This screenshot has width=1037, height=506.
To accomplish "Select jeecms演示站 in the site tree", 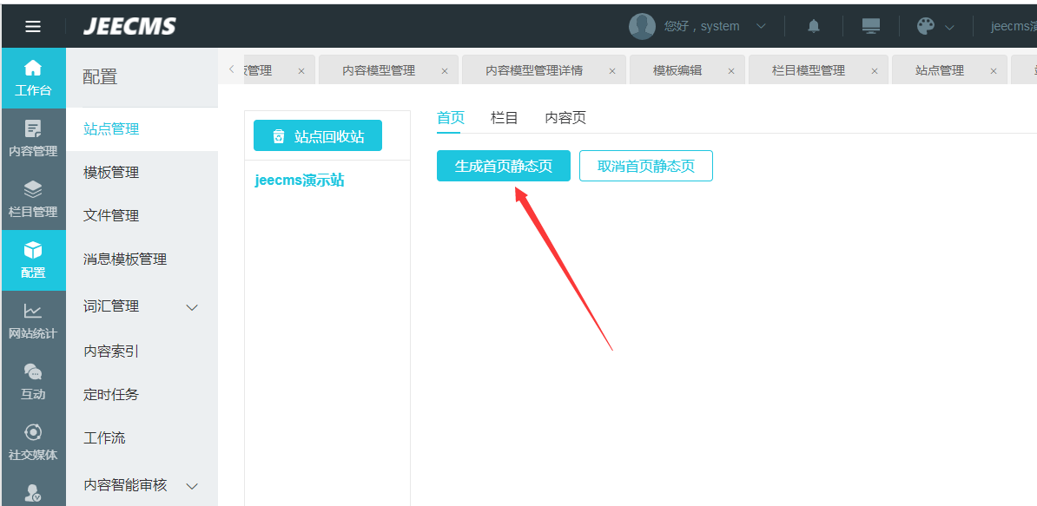I will (299, 181).
